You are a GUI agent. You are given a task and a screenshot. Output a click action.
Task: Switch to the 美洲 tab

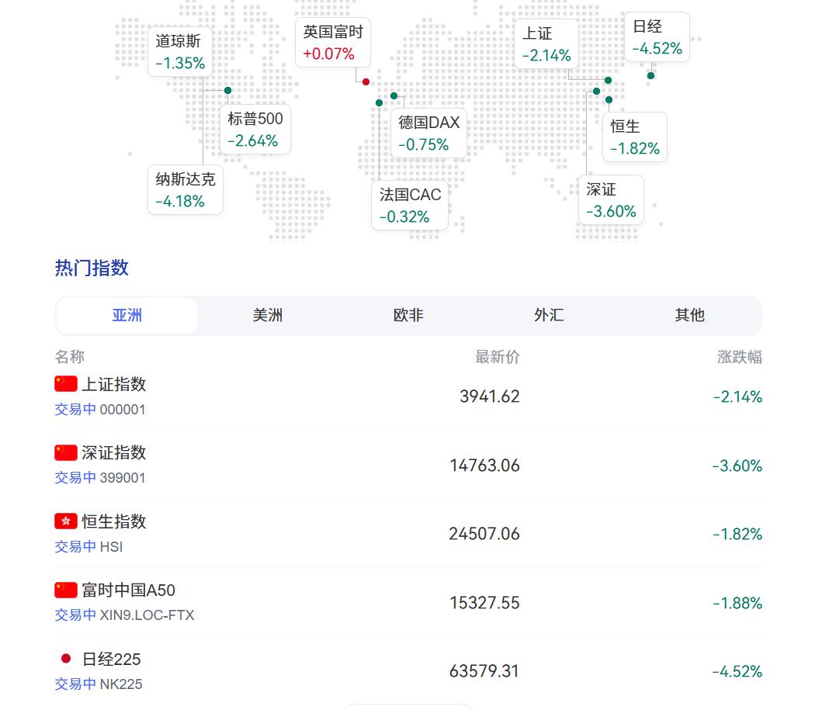pos(268,316)
